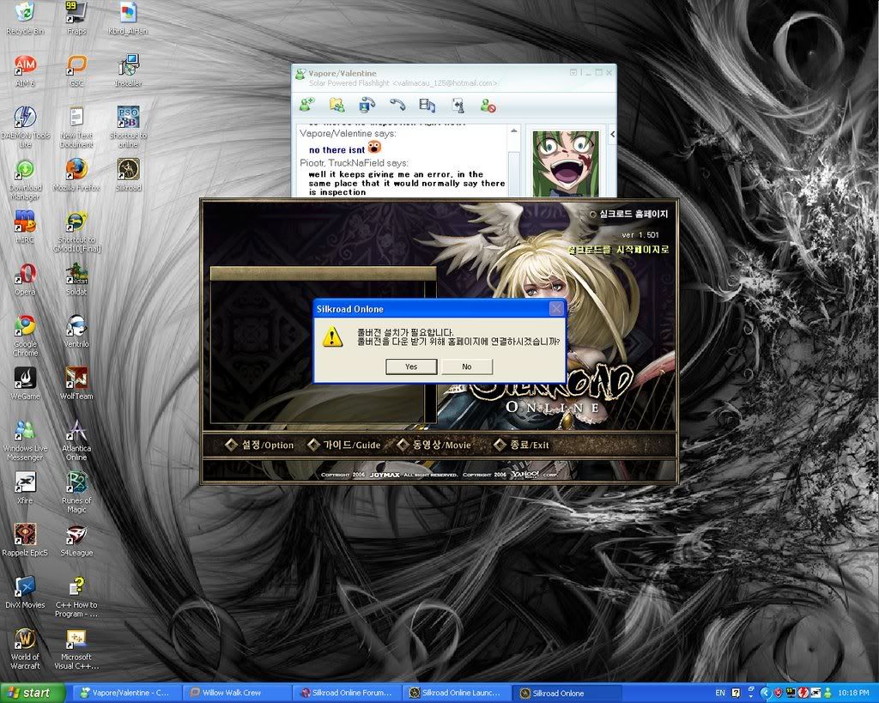Select the Google Chrome desktop icon
This screenshot has width=879, height=703.
coord(25,336)
